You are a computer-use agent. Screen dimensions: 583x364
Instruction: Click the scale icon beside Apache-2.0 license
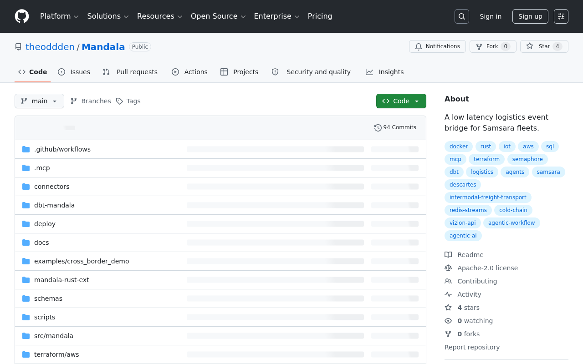448,268
